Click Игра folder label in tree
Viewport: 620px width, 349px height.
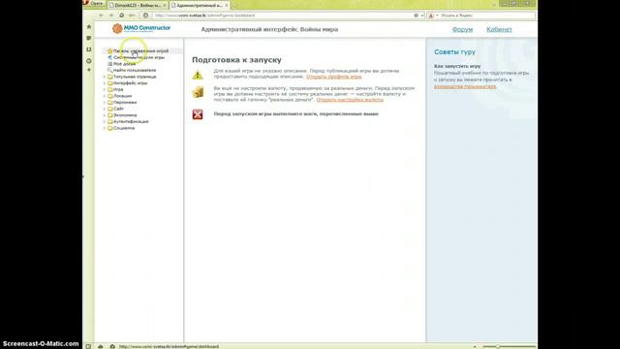[118, 89]
